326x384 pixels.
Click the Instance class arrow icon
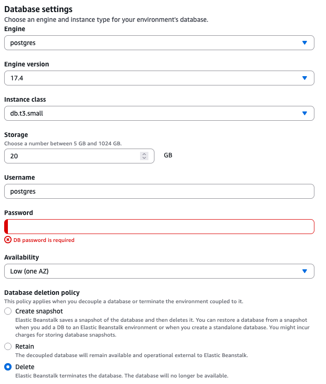(305, 113)
